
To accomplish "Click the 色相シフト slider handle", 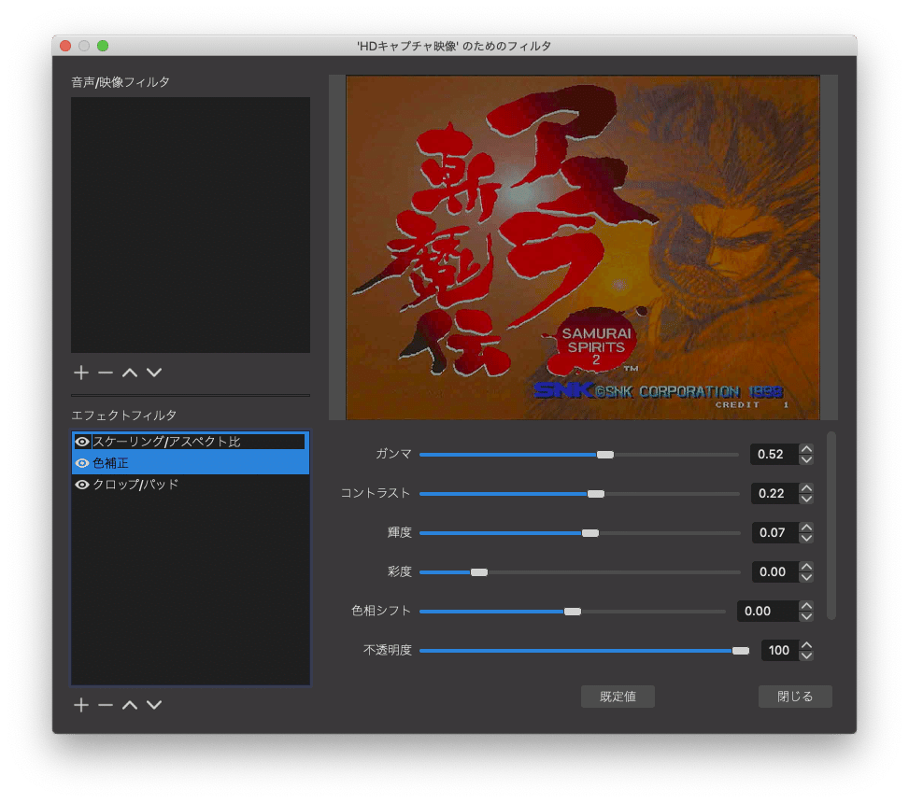I will [x=572, y=612].
